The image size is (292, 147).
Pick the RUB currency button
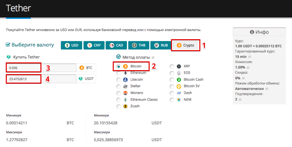161,45
